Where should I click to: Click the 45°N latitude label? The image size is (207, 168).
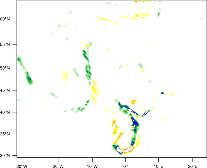point(5,90)
